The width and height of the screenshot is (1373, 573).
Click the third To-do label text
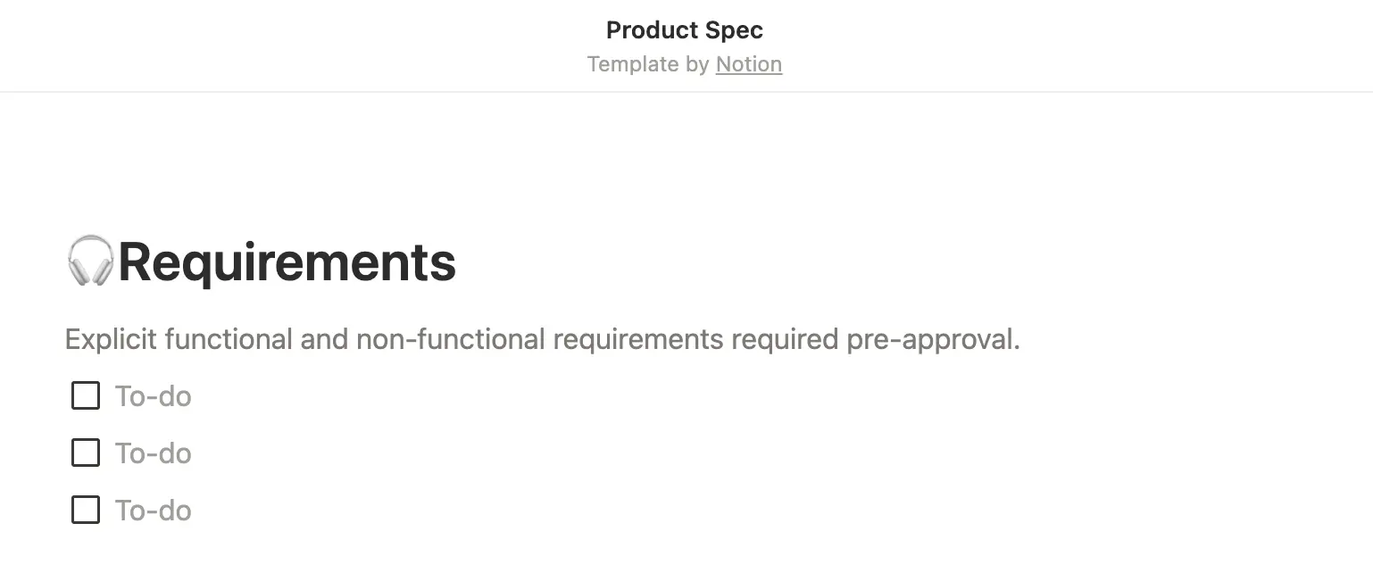[x=153, y=510]
